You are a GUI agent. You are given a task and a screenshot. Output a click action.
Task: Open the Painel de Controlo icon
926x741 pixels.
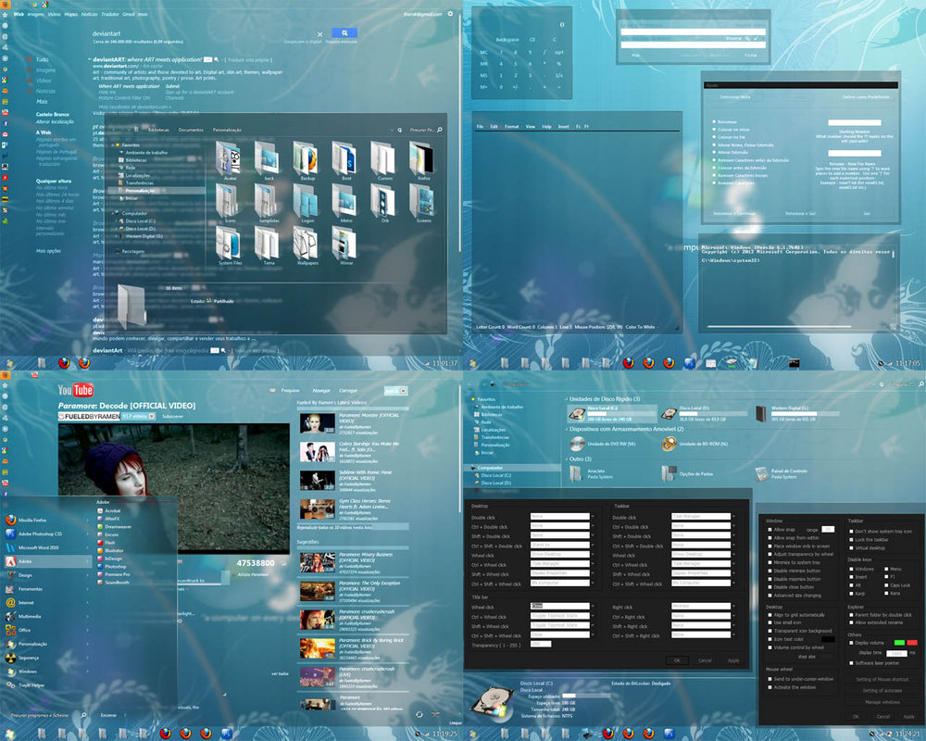pyautogui.click(x=762, y=473)
